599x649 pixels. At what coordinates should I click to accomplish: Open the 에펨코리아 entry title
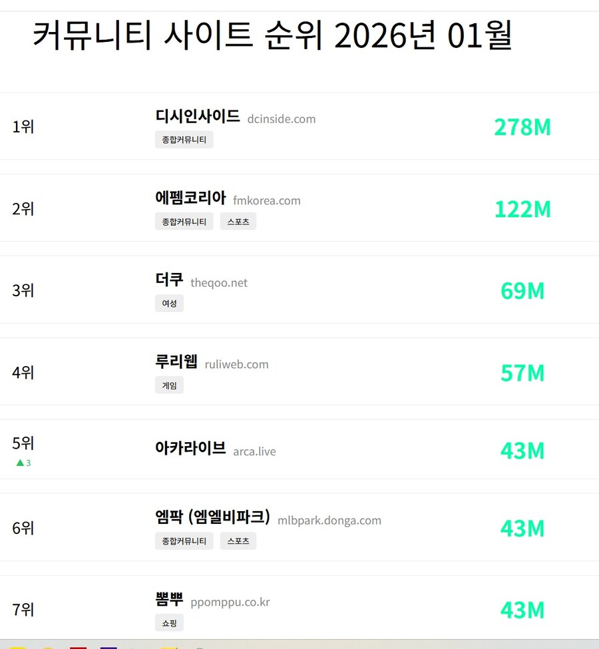(x=190, y=198)
